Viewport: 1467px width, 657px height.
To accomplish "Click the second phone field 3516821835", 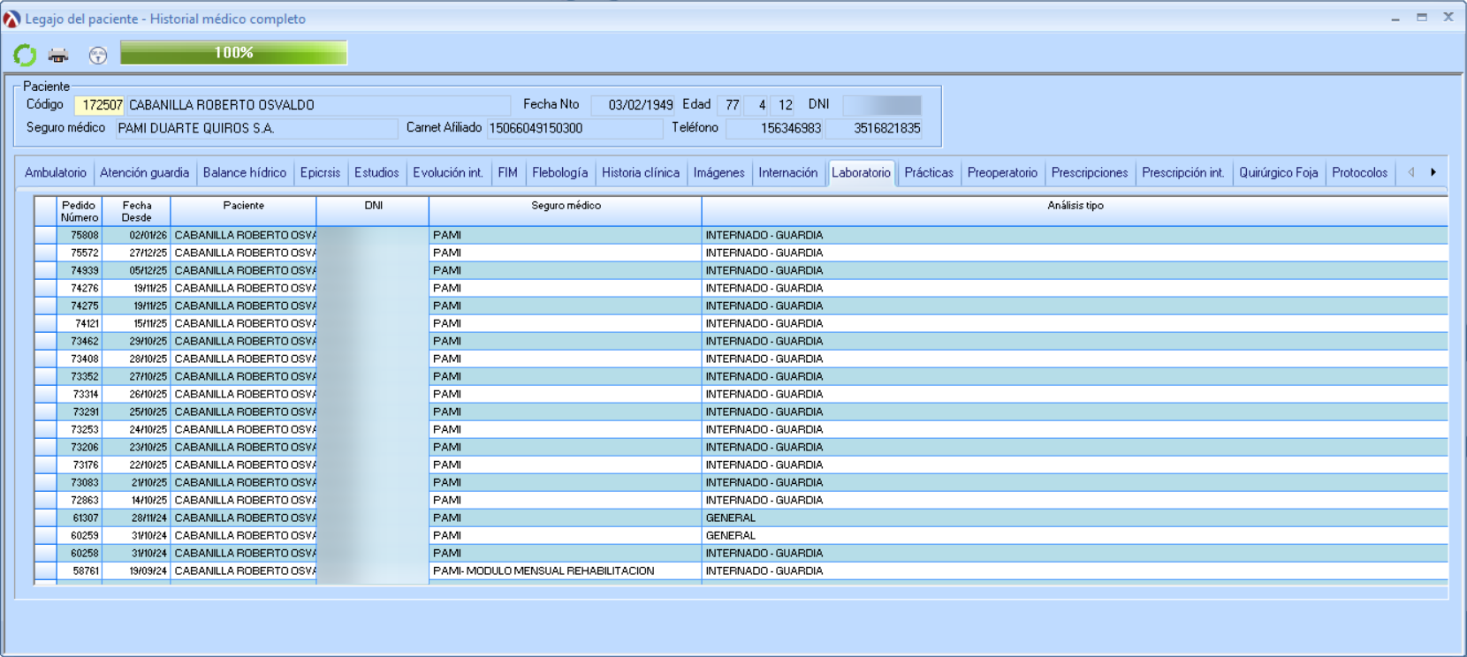I will pyautogui.click(x=875, y=129).
